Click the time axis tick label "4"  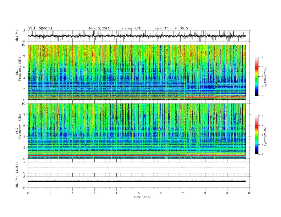(x=116, y=193)
